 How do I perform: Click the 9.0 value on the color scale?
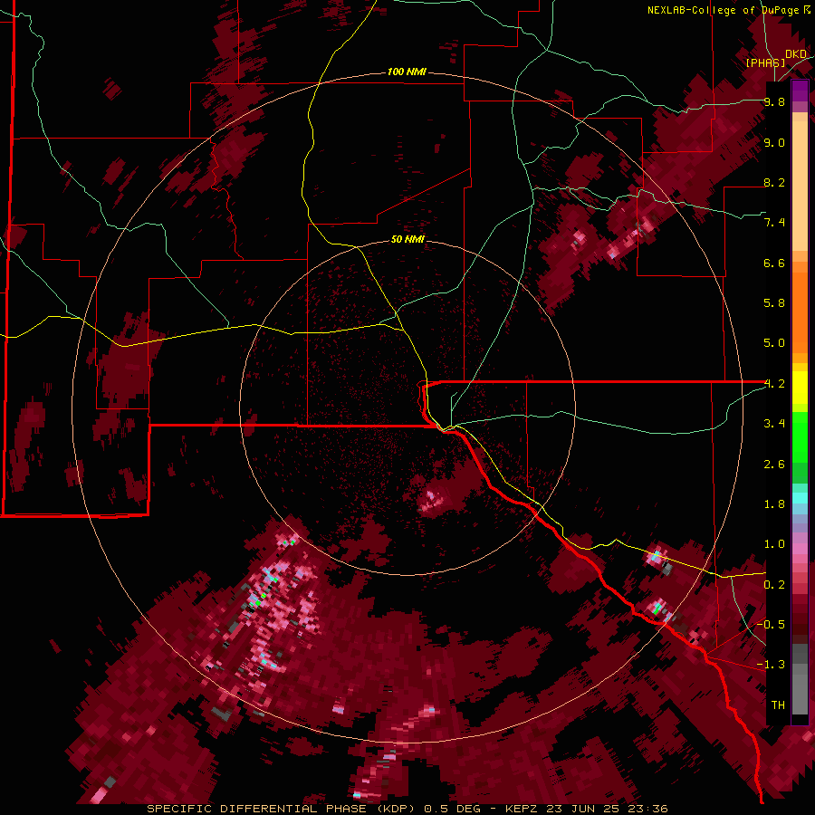pyautogui.click(x=774, y=142)
